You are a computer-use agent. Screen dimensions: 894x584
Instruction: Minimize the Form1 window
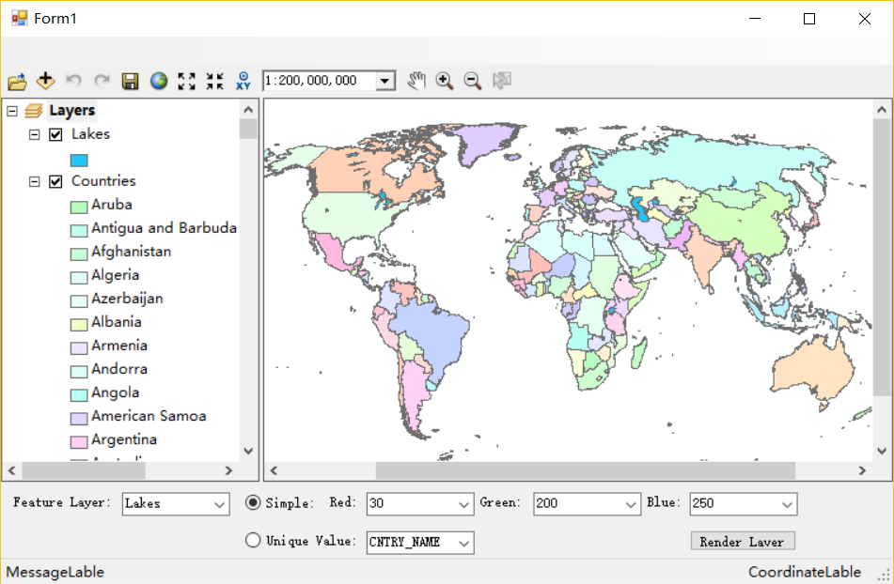[755, 19]
